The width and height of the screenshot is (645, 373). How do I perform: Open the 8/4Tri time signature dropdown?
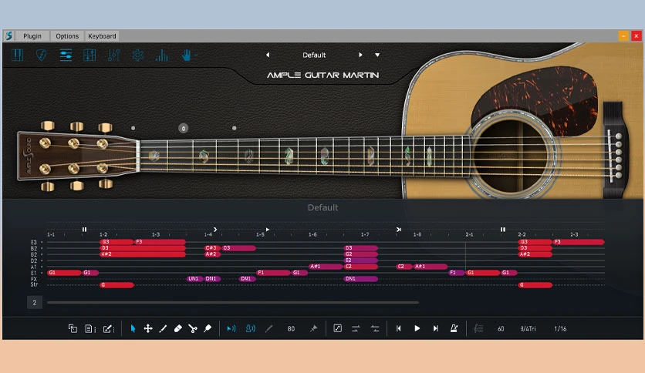528,328
